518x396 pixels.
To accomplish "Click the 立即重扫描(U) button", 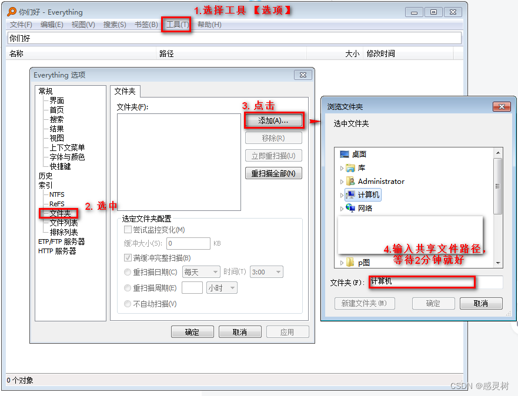I will (273, 156).
